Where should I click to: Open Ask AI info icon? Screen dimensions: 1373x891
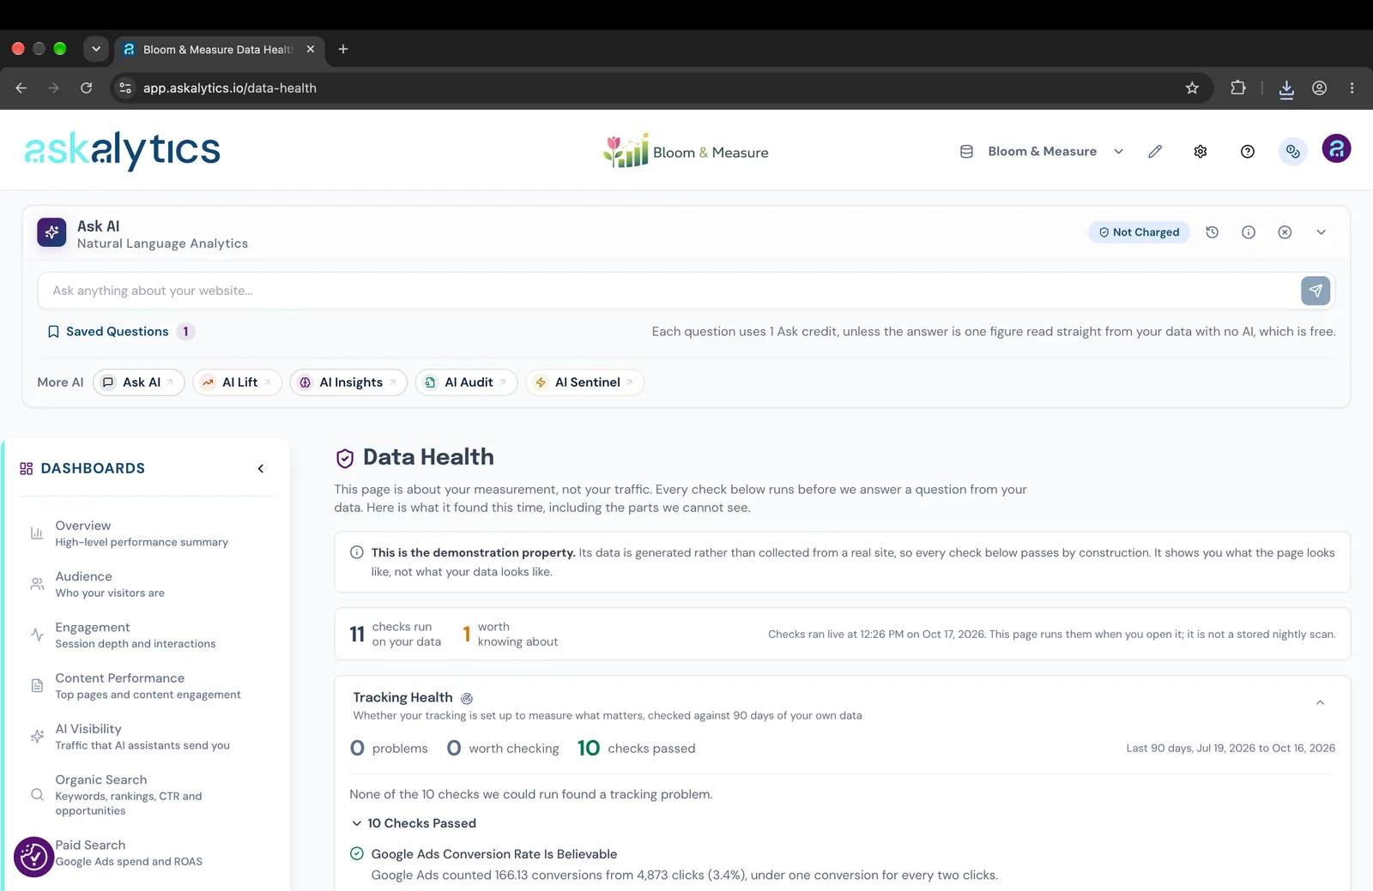pyautogui.click(x=1249, y=232)
